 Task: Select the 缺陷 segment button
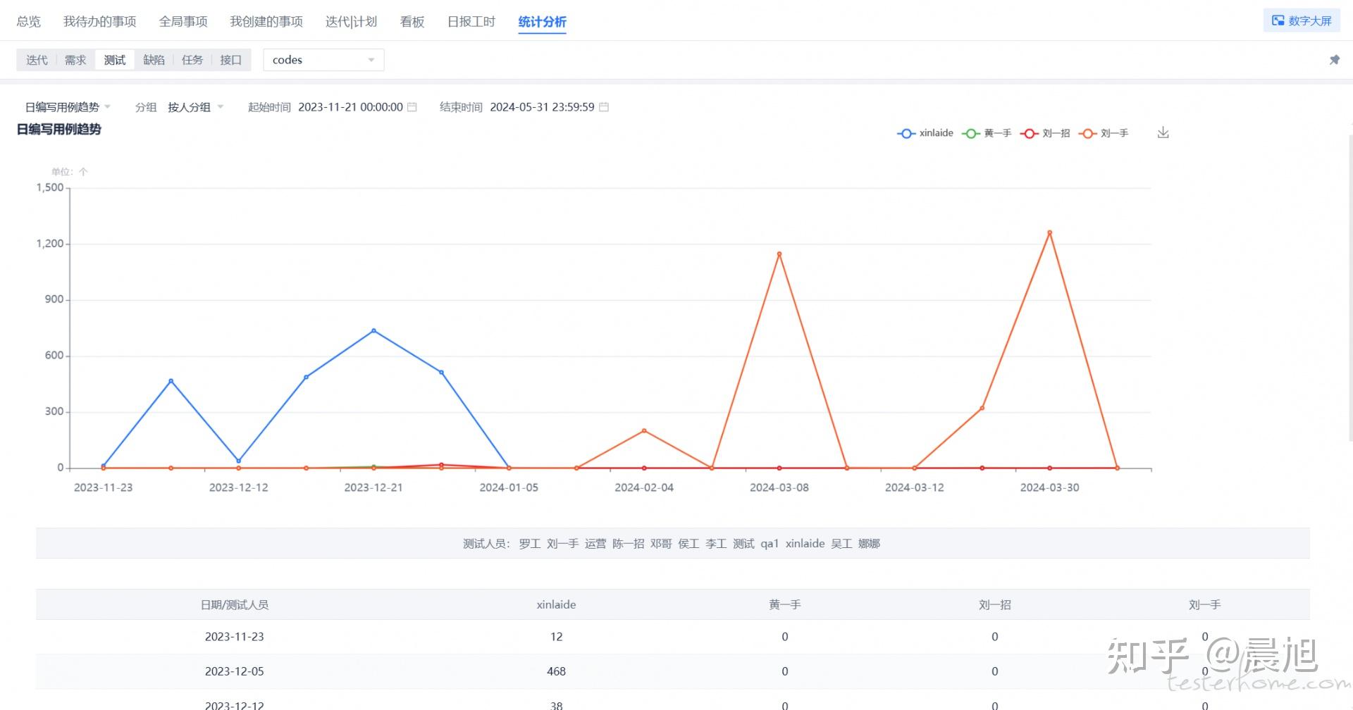point(154,60)
